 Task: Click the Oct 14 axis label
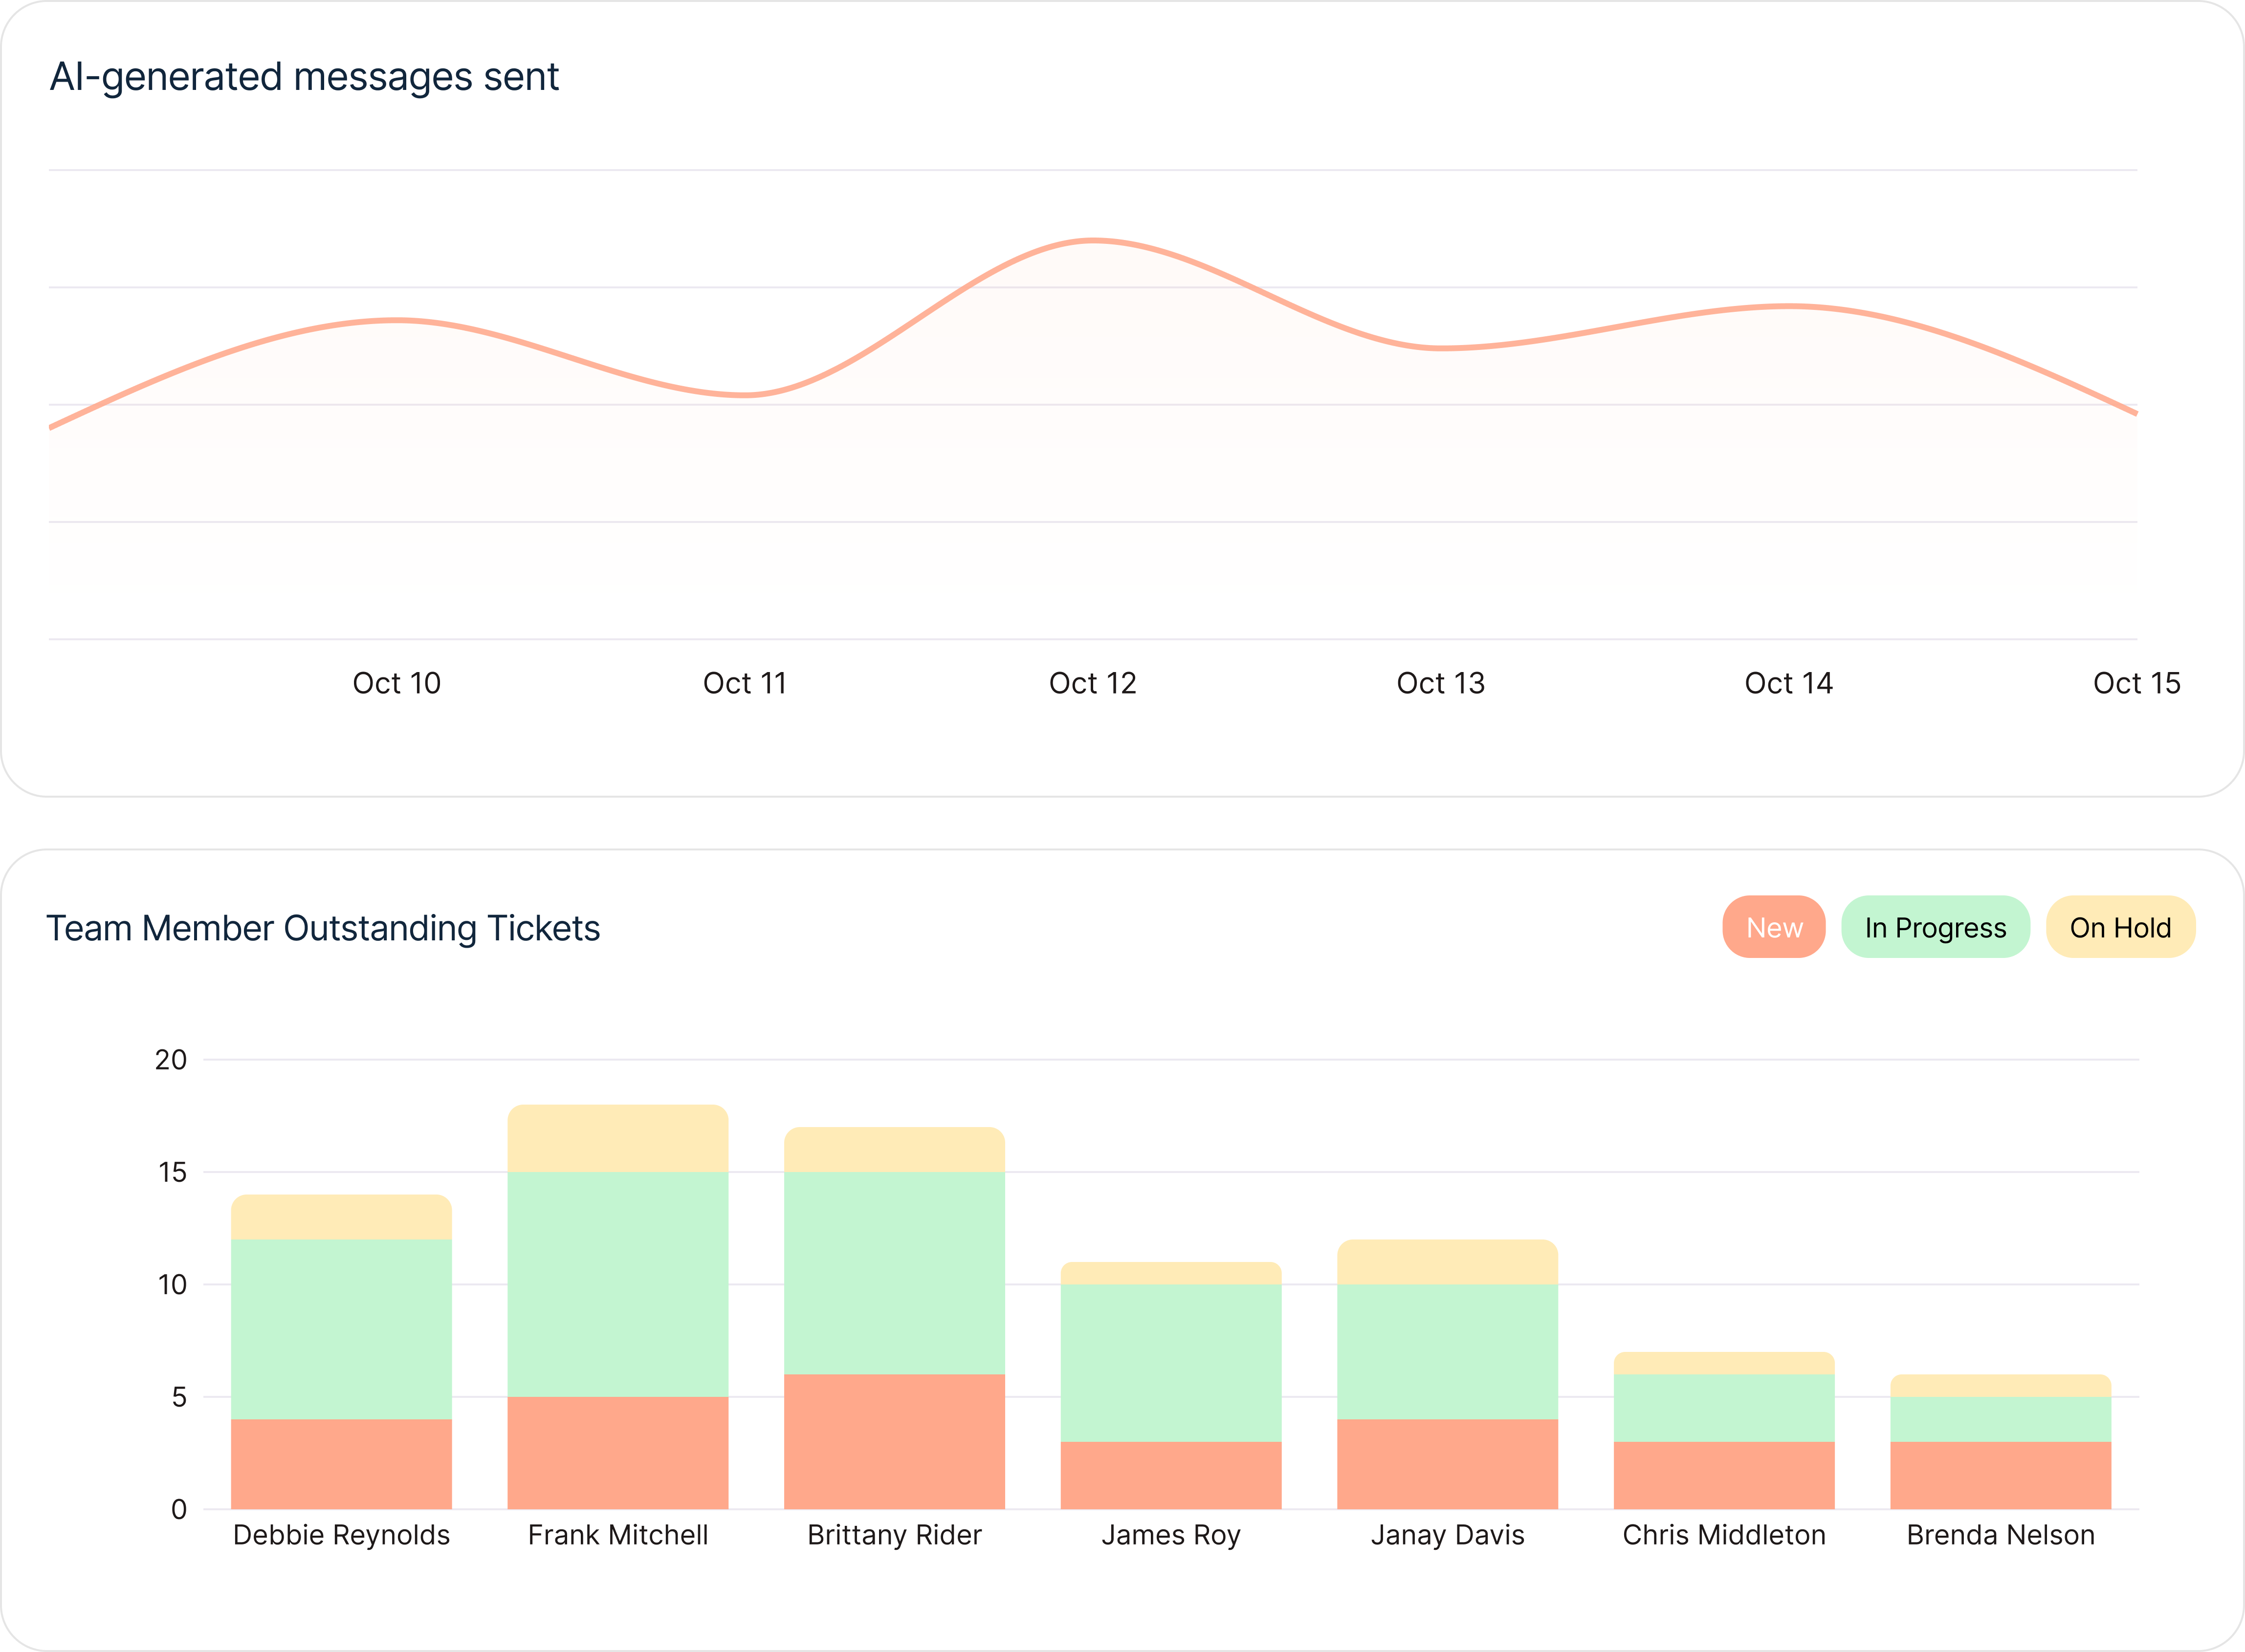(1788, 683)
